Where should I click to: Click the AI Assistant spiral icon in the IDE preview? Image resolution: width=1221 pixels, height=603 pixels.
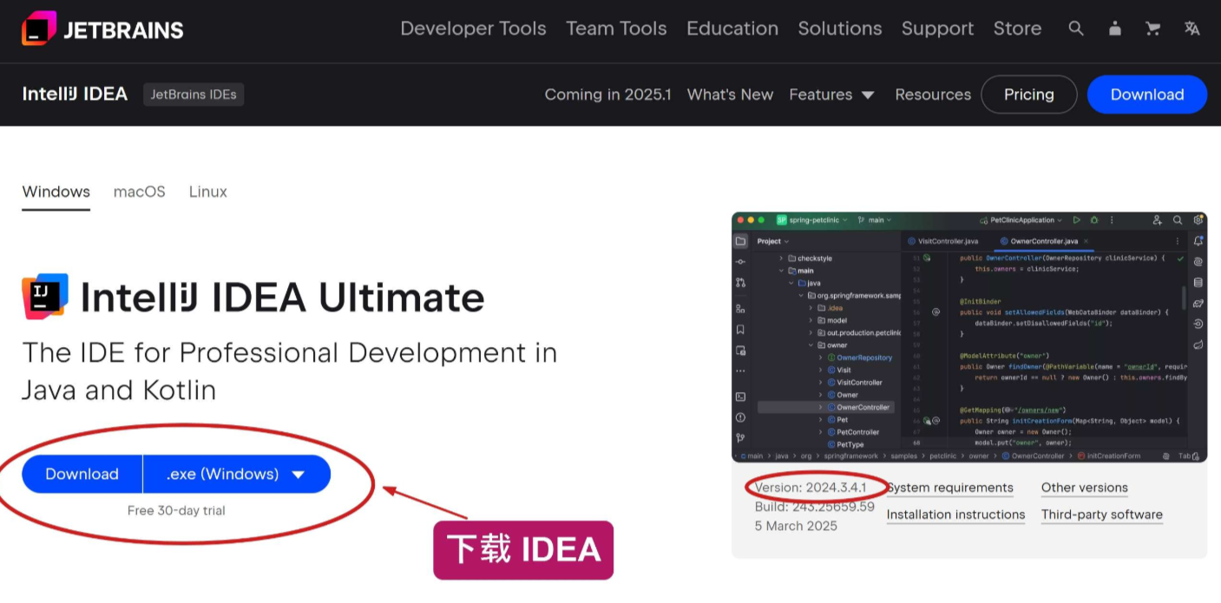click(1198, 261)
